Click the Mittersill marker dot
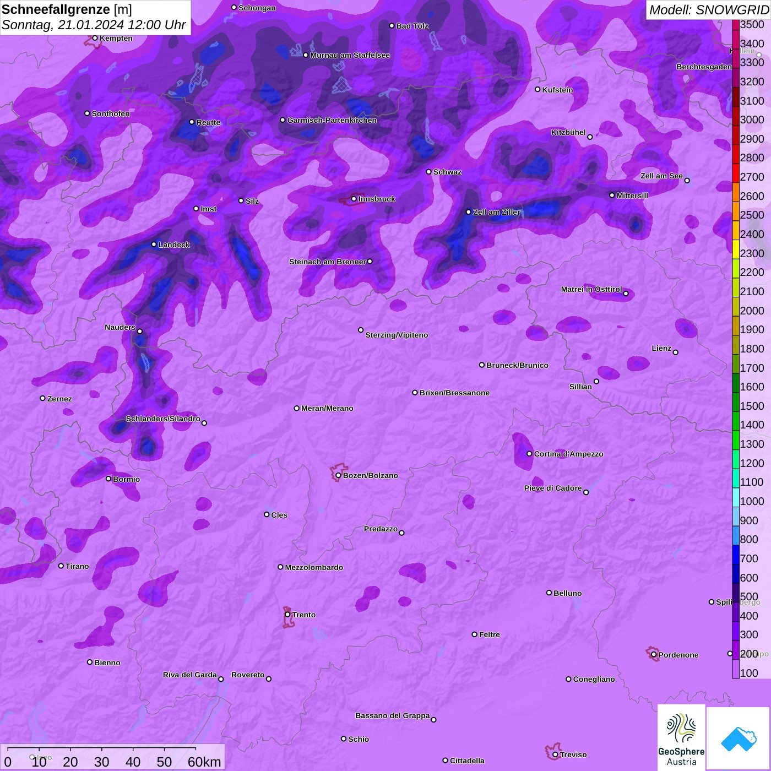Image resolution: width=771 pixels, height=771 pixels. point(612,196)
